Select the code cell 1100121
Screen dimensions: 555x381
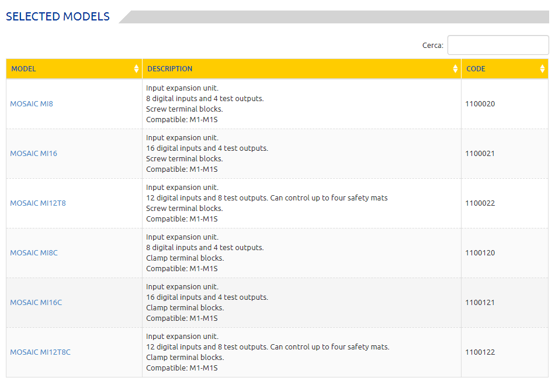click(x=480, y=303)
